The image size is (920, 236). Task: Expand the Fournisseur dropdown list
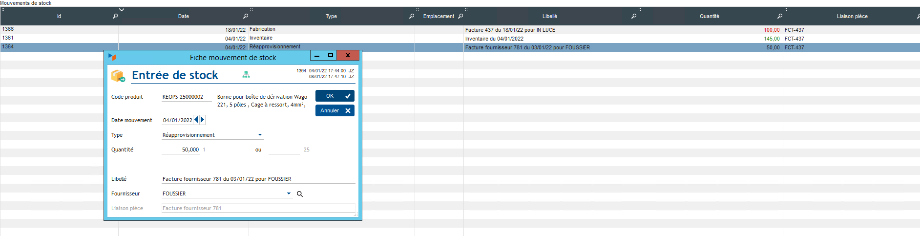click(x=289, y=193)
